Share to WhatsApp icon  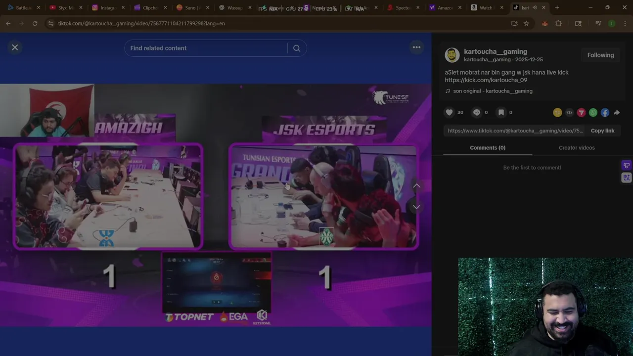(x=593, y=112)
